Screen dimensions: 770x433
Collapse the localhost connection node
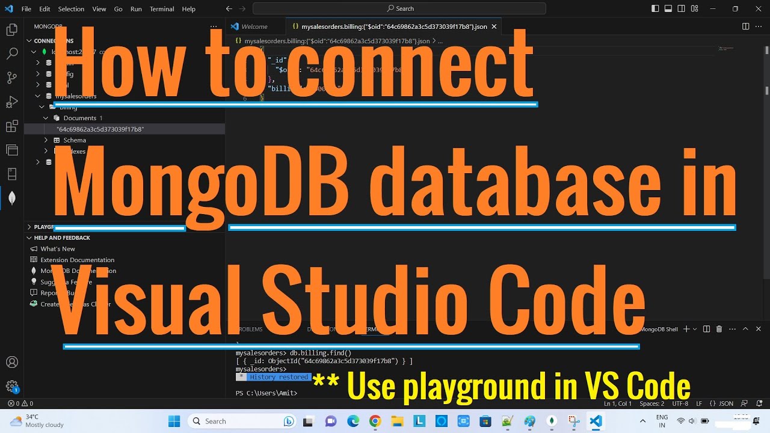[34, 52]
